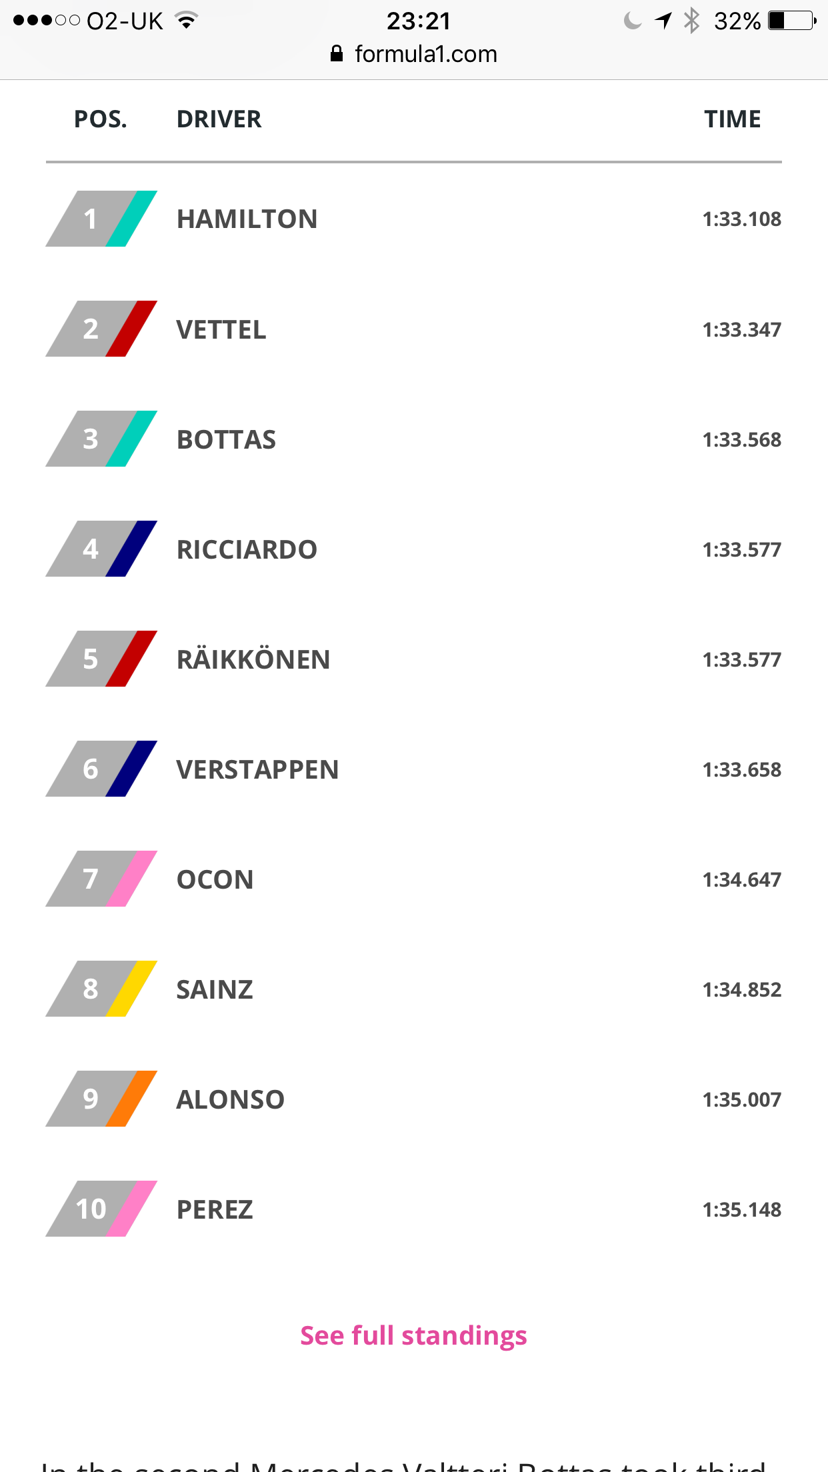Tap the orange position 9 badge

(101, 1099)
